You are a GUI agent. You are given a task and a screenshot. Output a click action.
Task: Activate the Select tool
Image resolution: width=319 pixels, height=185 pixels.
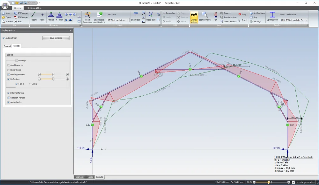coord(243,20)
